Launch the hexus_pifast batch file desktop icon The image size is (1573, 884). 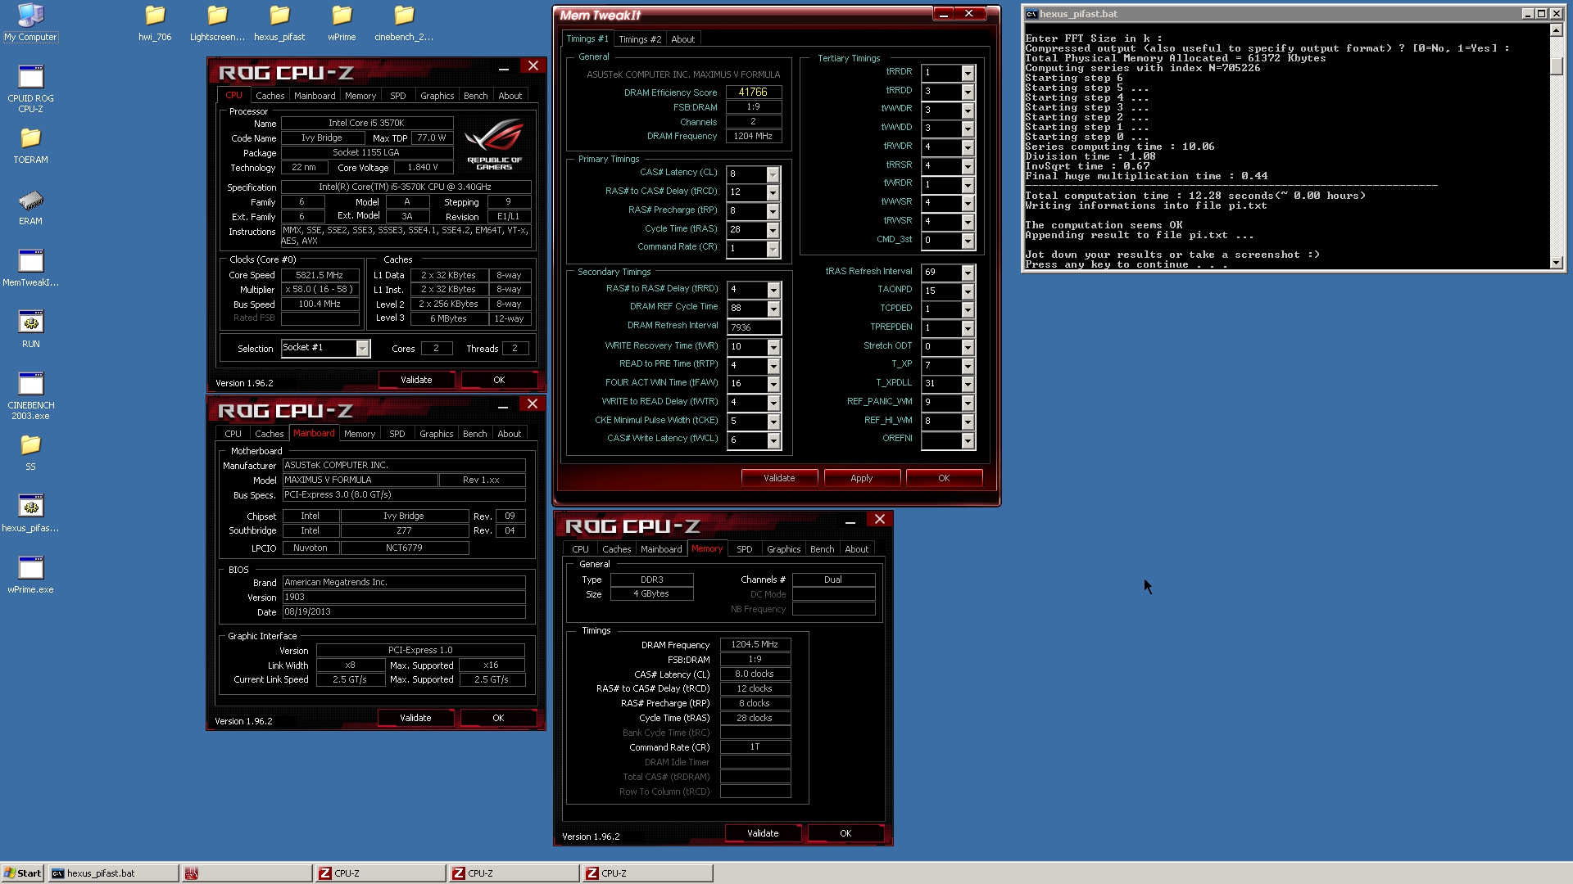click(30, 514)
